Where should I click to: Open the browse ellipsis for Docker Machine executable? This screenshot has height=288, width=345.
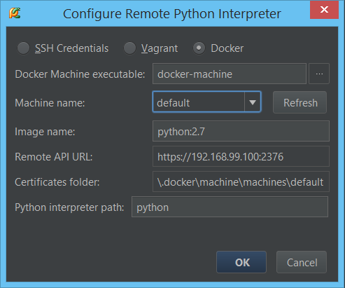click(319, 74)
